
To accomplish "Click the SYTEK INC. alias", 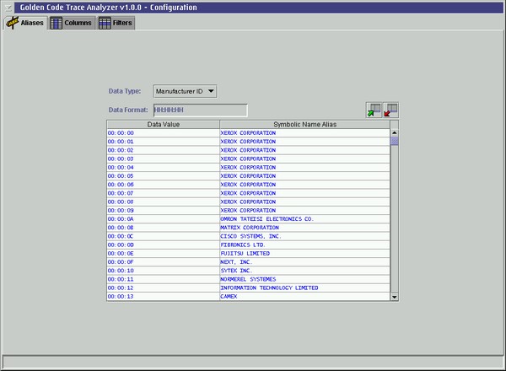I will [304, 271].
